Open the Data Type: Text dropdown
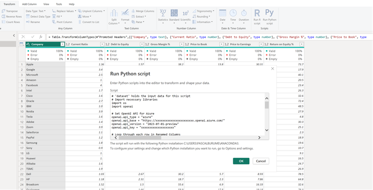Screen dimensions: 373x190 pyautogui.click(x=36, y=11)
